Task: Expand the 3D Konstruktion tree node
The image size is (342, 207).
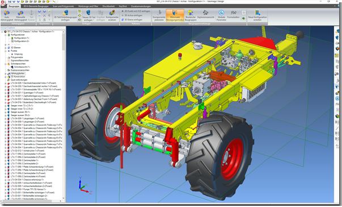Action: point(6,77)
